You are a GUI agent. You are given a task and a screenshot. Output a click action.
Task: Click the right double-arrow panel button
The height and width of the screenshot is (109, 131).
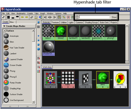pyautogui.click(x=28, y=106)
